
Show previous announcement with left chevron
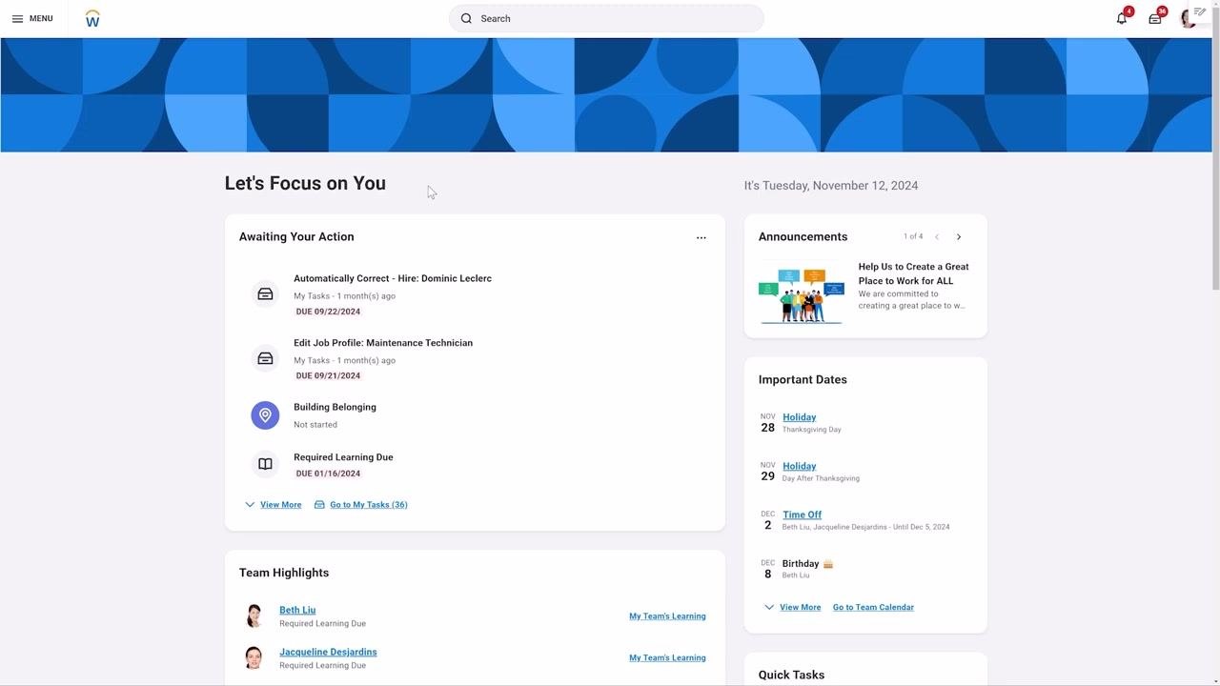tap(937, 237)
